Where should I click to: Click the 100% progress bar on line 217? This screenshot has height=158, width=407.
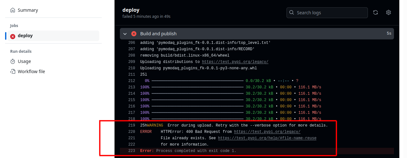pyautogui.click(x=197, y=113)
